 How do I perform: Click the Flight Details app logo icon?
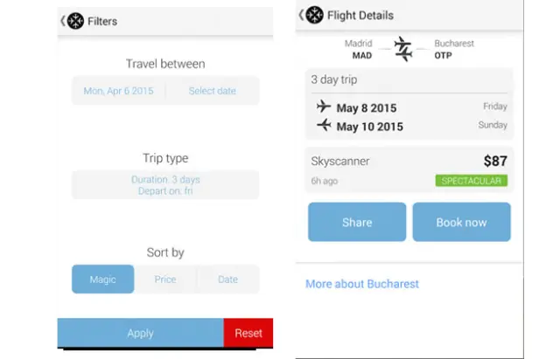coord(314,15)
